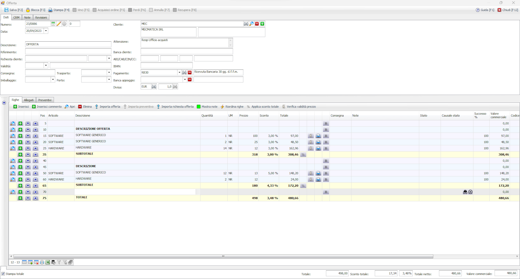Click Inserisci to add a row
Image resolution: width=520 pixels, height=279 pixels.
click(21, 107)
